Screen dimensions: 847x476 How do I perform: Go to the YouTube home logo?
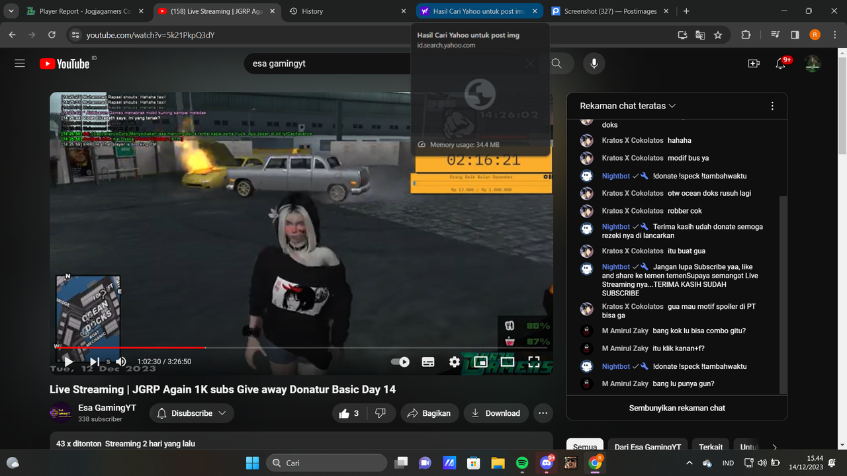pos(64,63)
